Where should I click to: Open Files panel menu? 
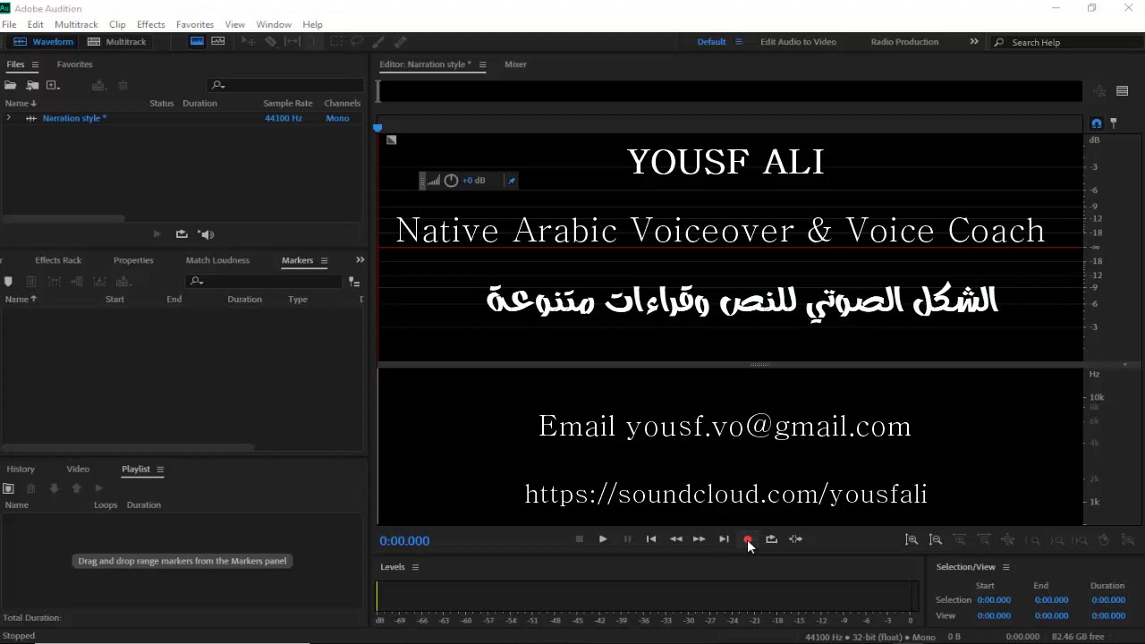pyautogui.click(x=35, y=64)
